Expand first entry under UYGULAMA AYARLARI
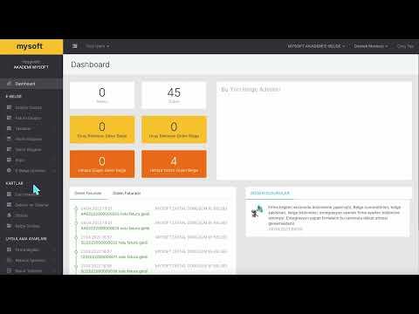The width and height of the screenshot is (419, 314). pos(31,249)
